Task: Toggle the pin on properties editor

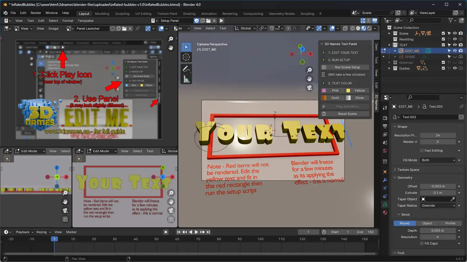Action: coord(461,107)
